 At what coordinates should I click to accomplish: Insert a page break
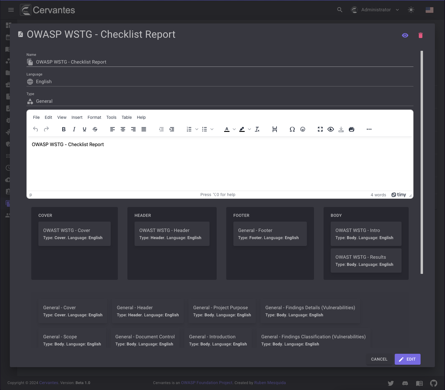pos(275,129)
